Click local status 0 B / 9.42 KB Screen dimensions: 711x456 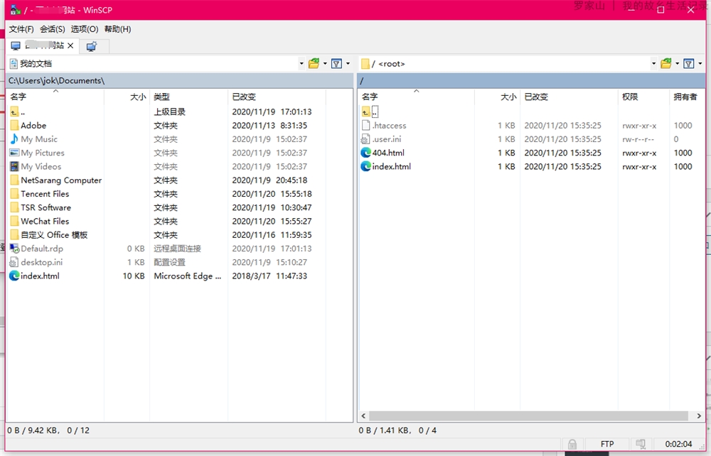coord(32,430)
